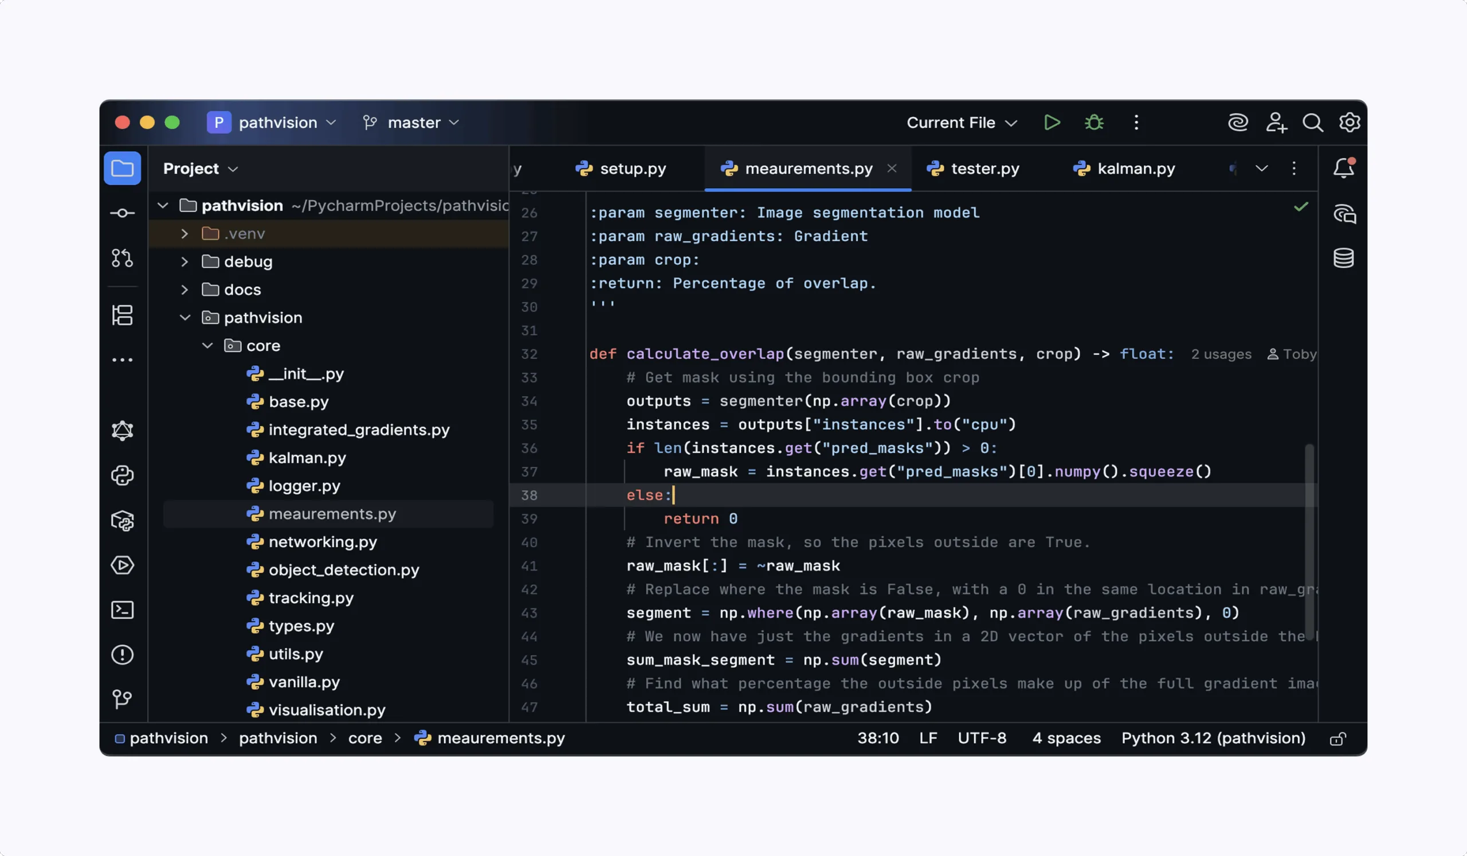Open the Structure tool window
Viewport: 1467px width, 856px height.
tap(122, 315)
